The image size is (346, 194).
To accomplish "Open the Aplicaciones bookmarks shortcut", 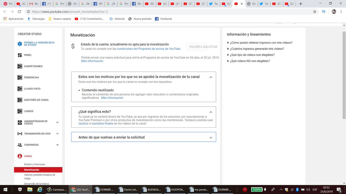I will pos(13,19).
